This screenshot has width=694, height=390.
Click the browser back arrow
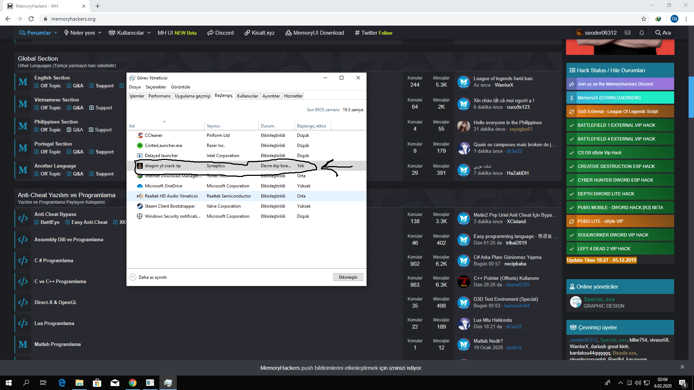click(x=8, y=19)
